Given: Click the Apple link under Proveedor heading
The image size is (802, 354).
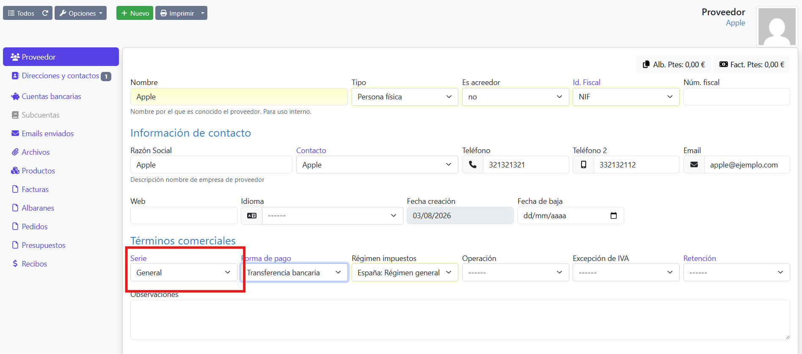Looking at the screenshot, I should click(x=736, y=23).
